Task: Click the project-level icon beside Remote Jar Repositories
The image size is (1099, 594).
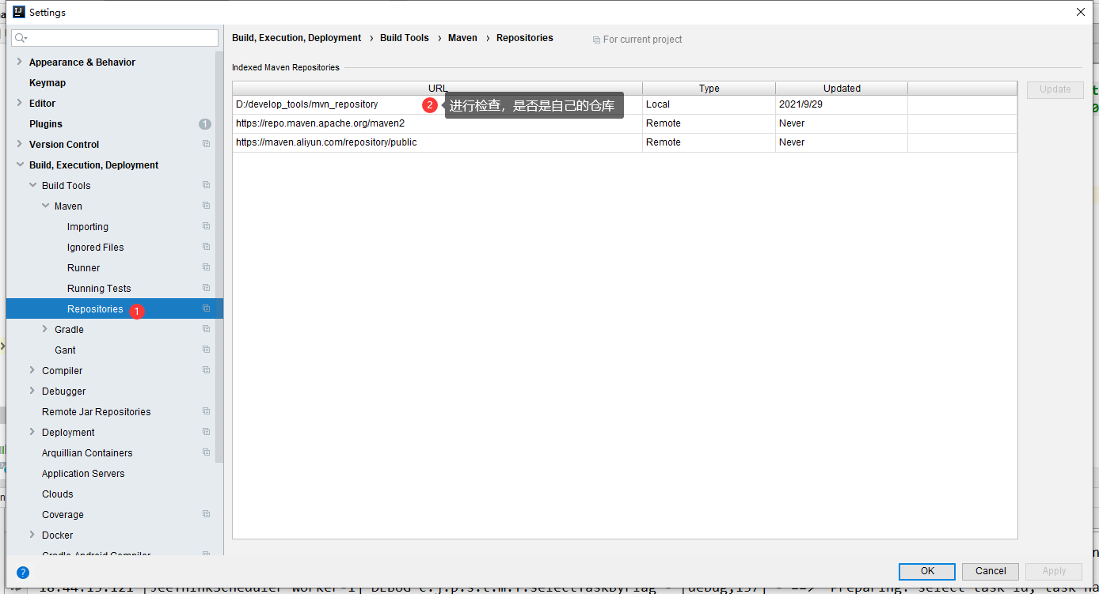Action: click(x=206, y=411)
